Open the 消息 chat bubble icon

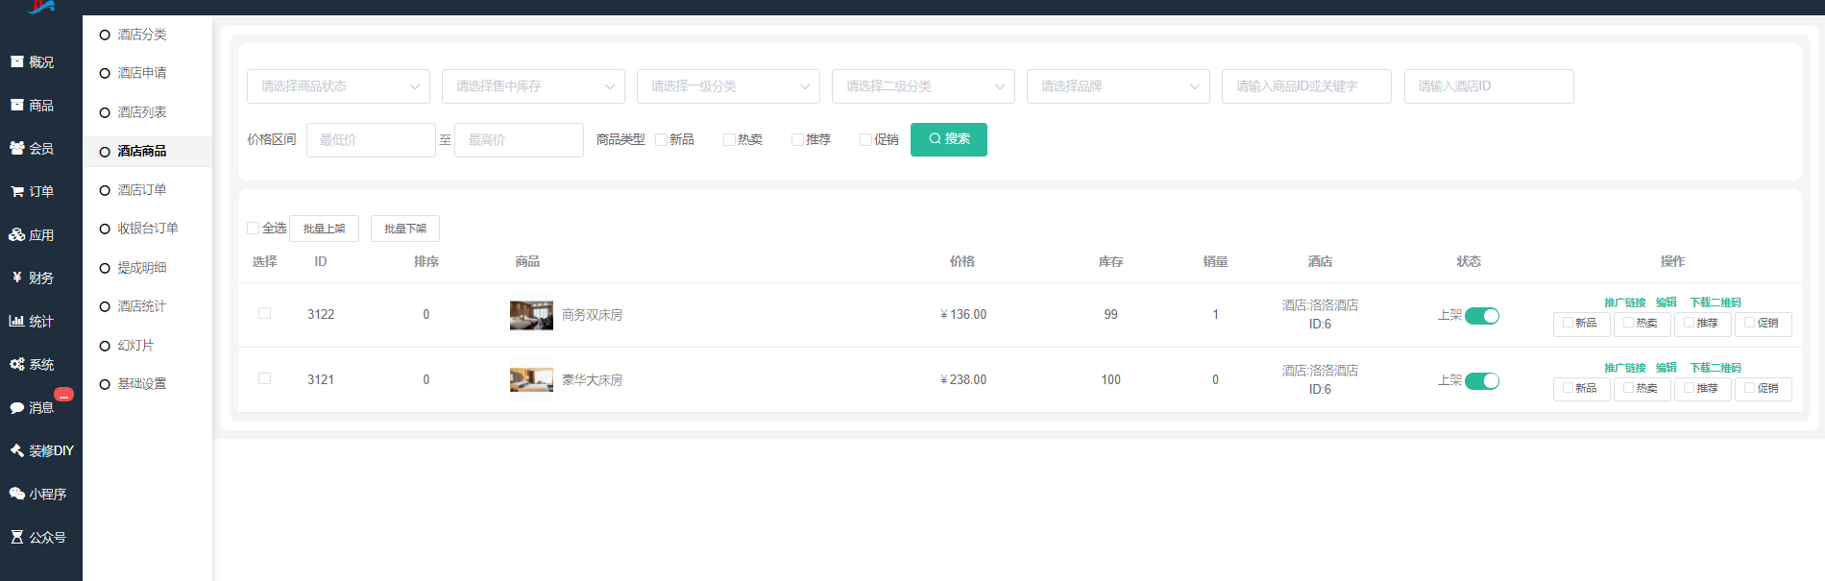(16, 407)
